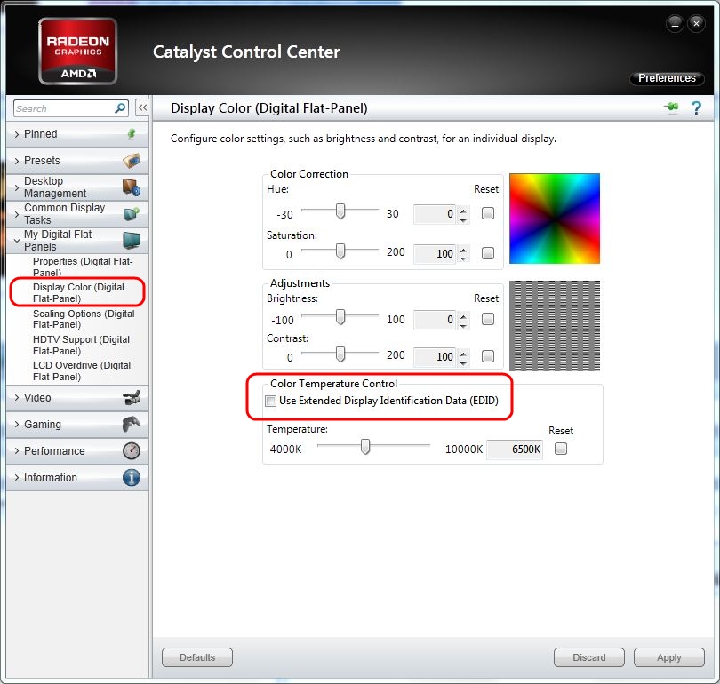Click the search magnifier icon
The width and height of the screenshot is (720, 684).
pyautogui.click(x=120, y=108)
